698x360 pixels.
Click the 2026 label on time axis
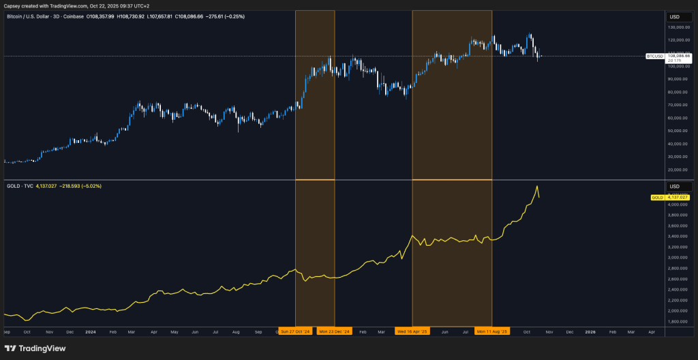[590, 331]
